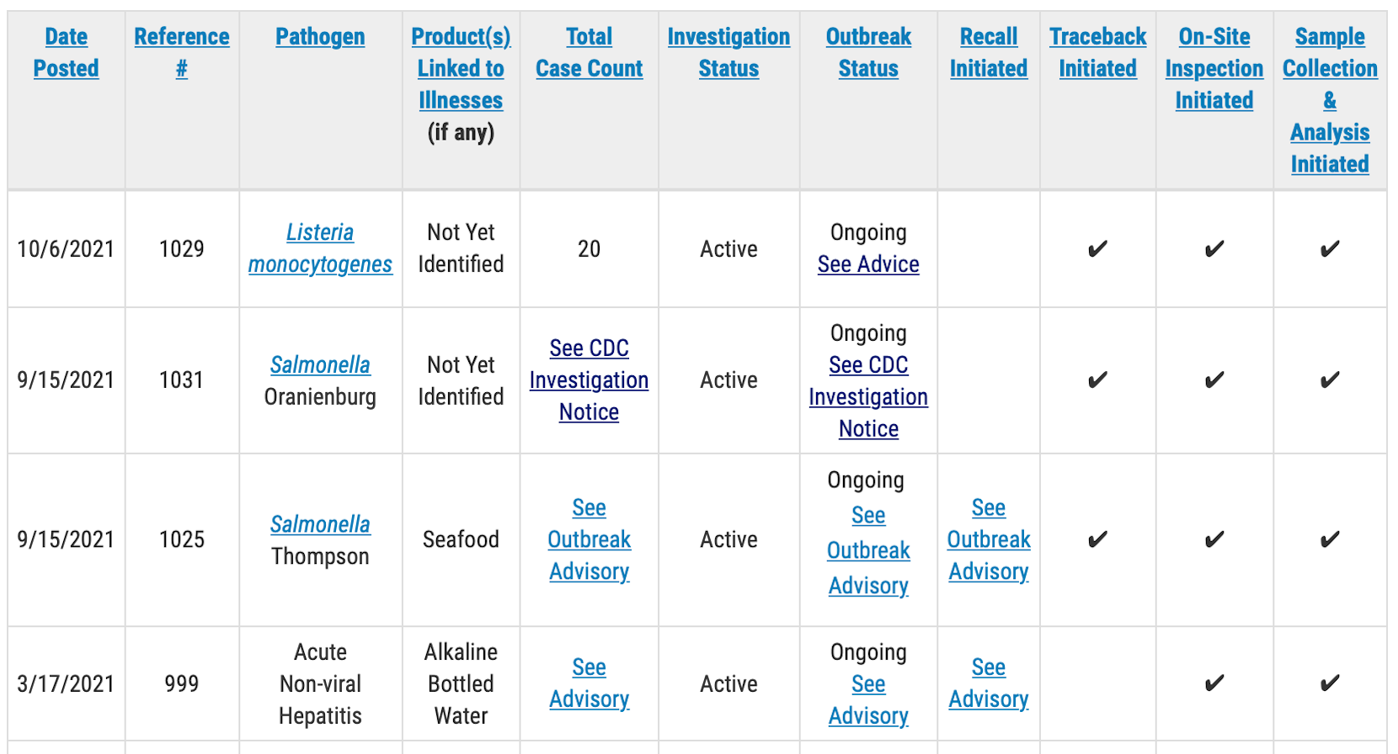
Task: Sort by the Date Posted column header
Action: [66, 52]
